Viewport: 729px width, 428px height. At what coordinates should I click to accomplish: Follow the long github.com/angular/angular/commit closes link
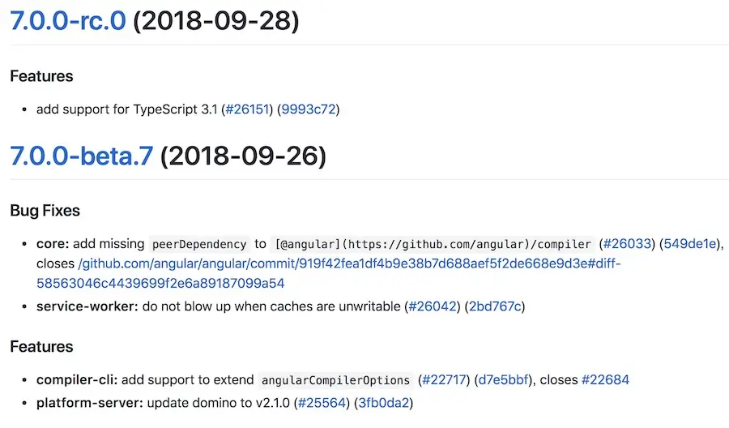pos(329,273)
